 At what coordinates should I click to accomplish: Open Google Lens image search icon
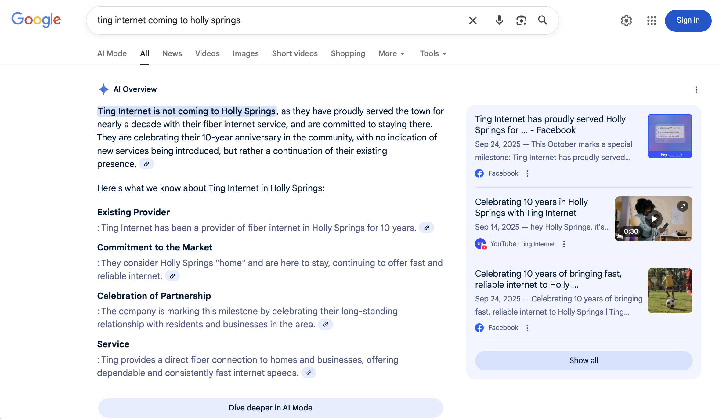[x=521, y=20]
